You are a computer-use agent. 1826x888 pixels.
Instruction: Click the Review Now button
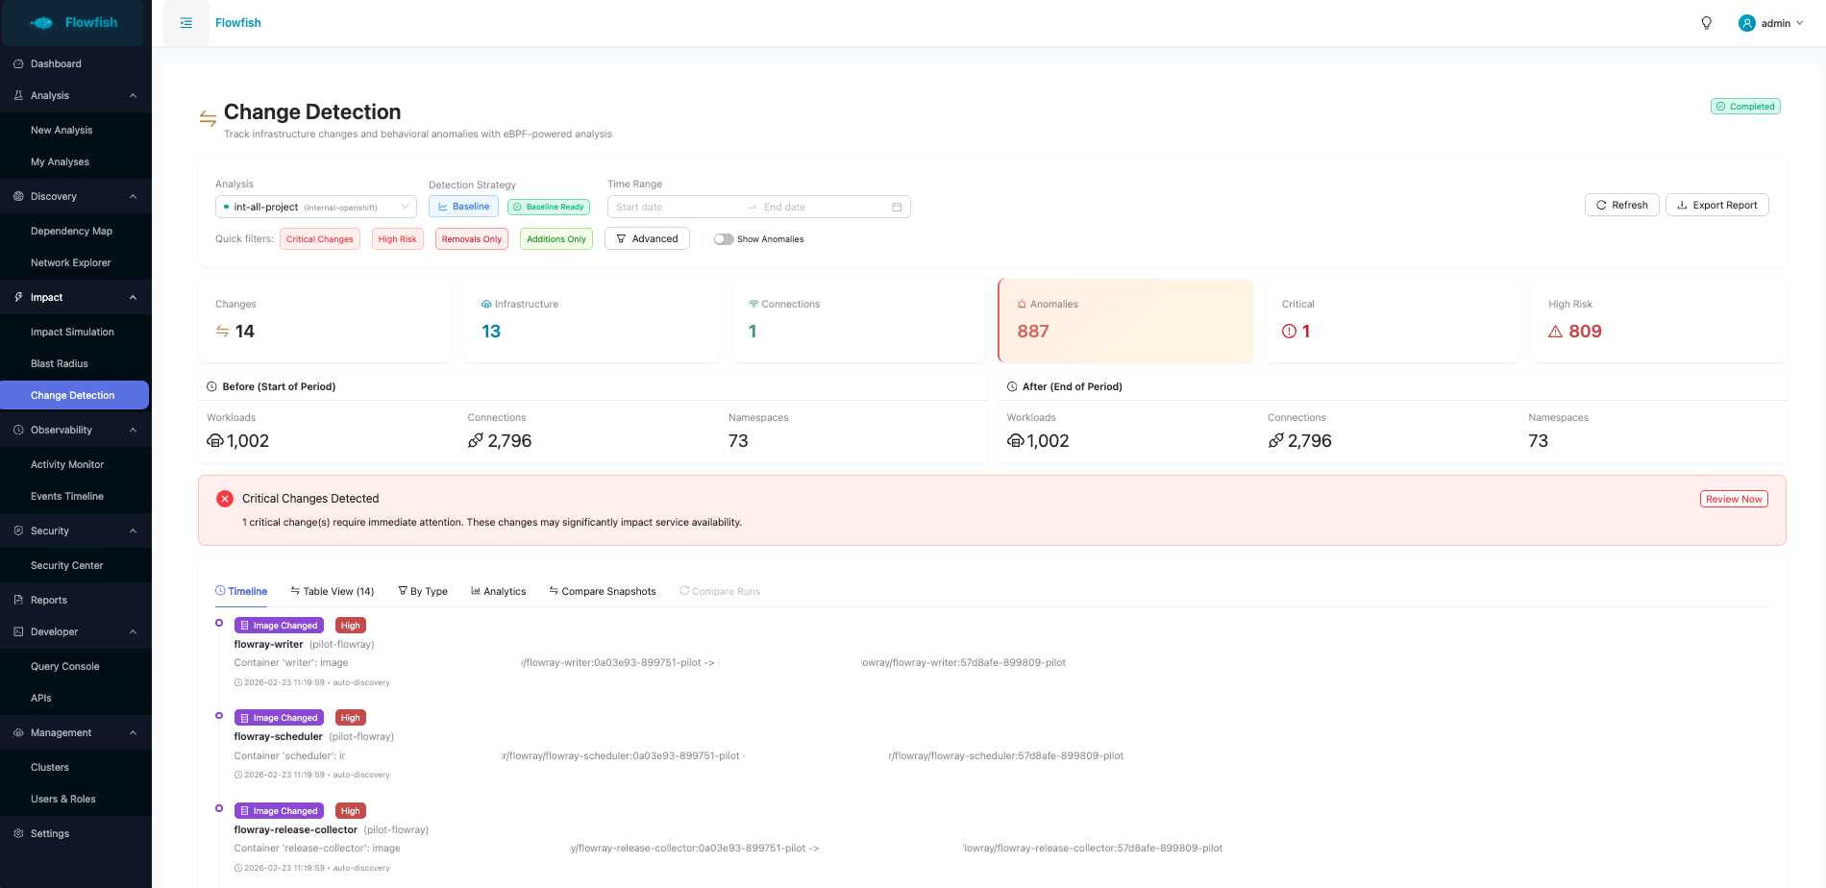pyautogui.click(x=1734, y=500)
